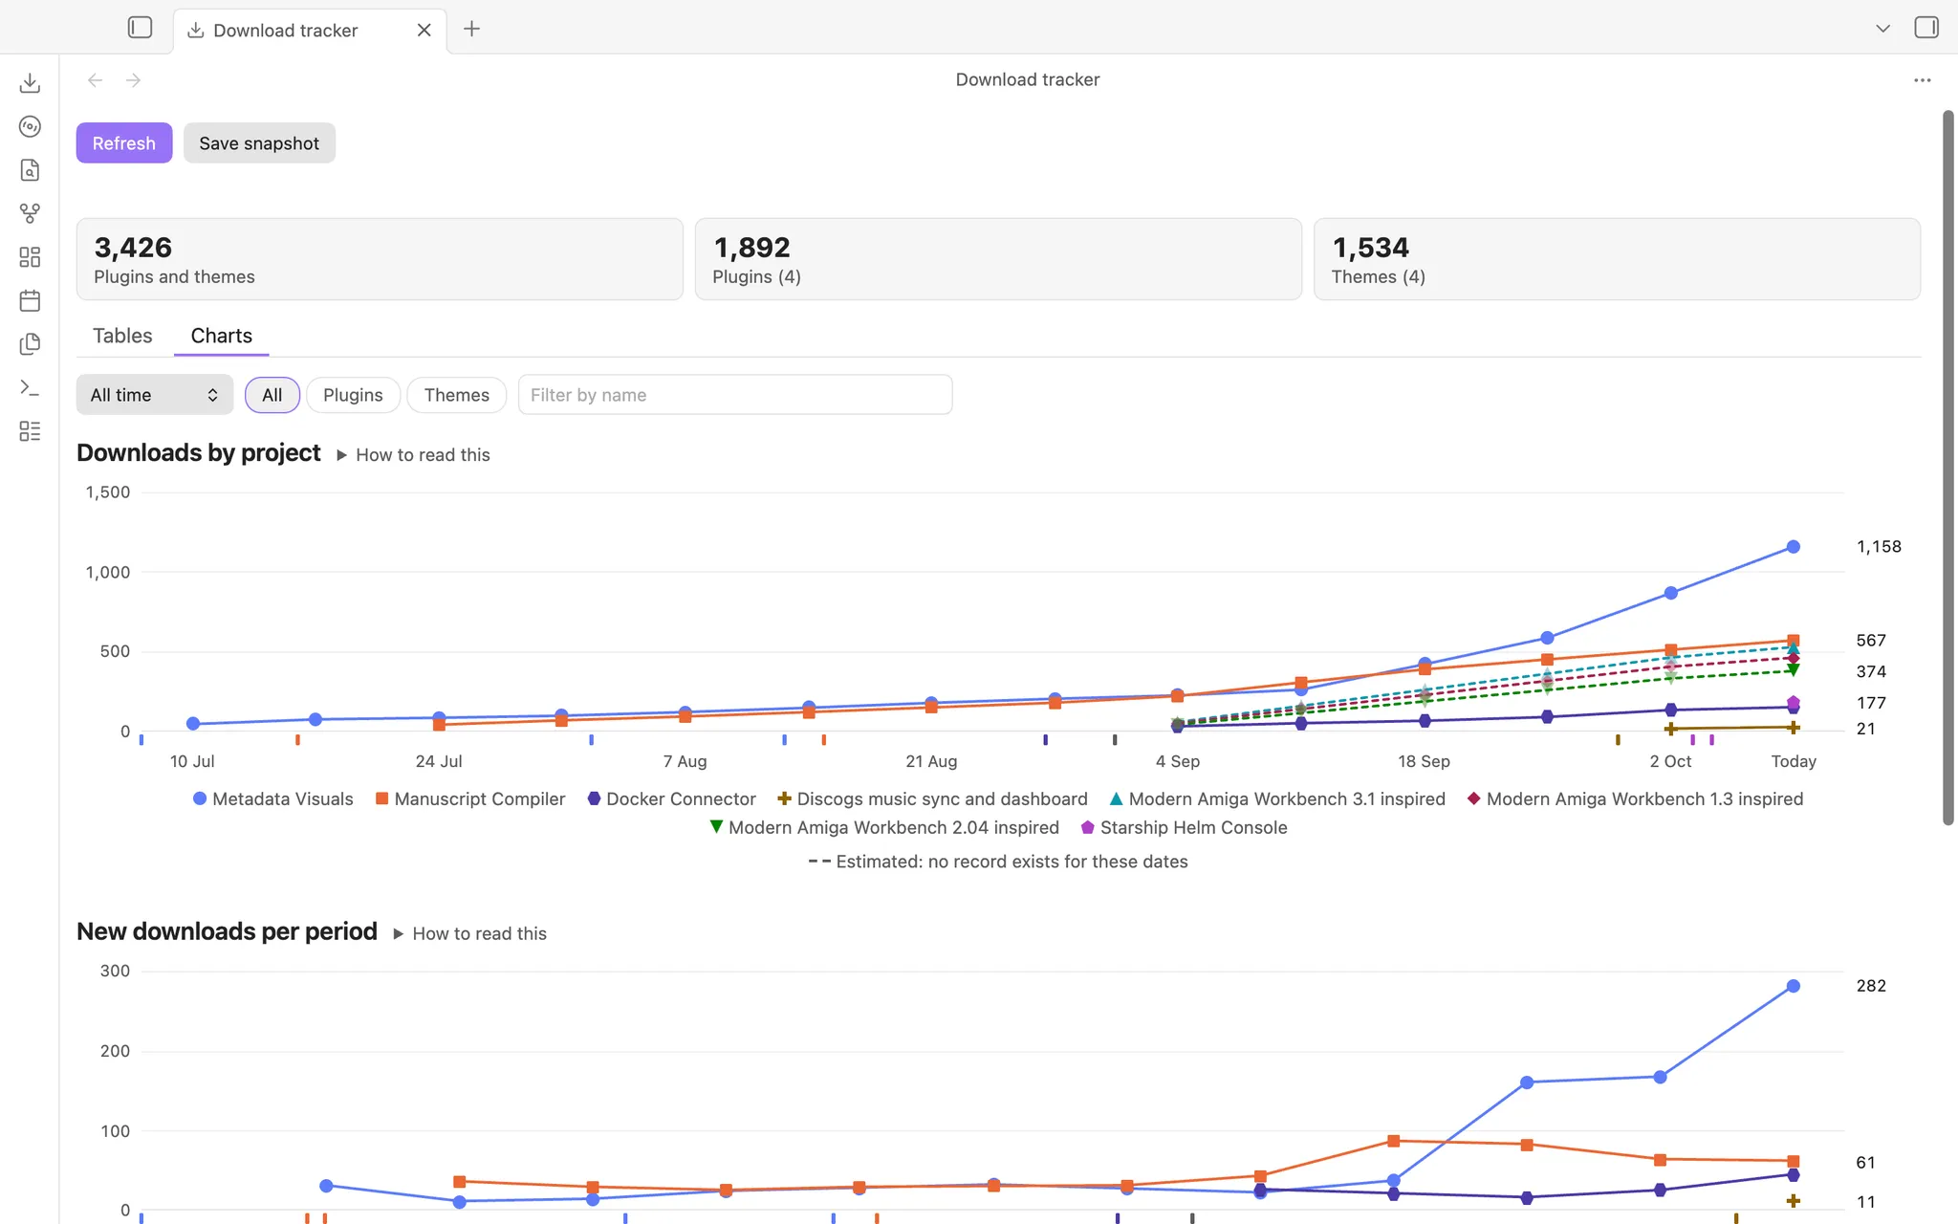Open the All time range dropdown
1958x1224 pixels.
[x=154, y=395]
